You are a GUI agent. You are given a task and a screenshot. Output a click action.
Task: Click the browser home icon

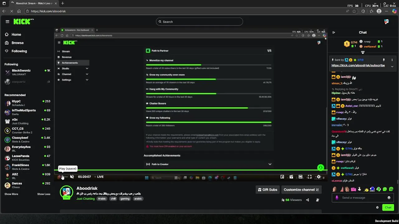point(19,11)
